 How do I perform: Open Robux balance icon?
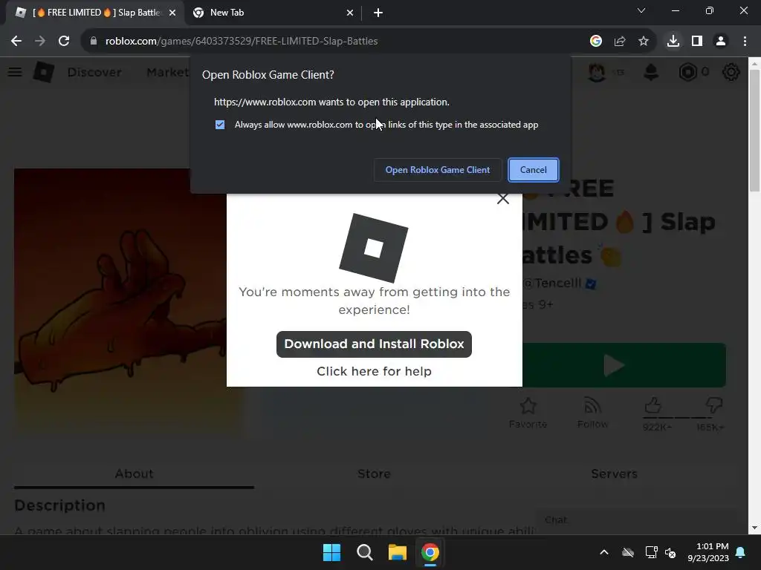click(x=687, y=72)
